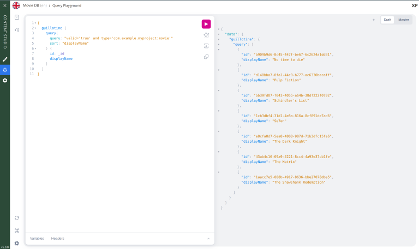Run the GraphQL query with play button

pyautogui.click(x=206, y=24)
